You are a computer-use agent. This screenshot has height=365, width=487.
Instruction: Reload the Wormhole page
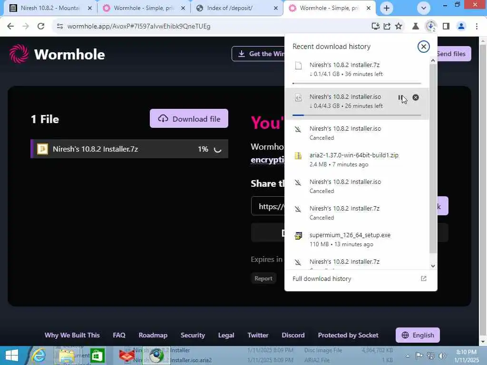[41, 27]
